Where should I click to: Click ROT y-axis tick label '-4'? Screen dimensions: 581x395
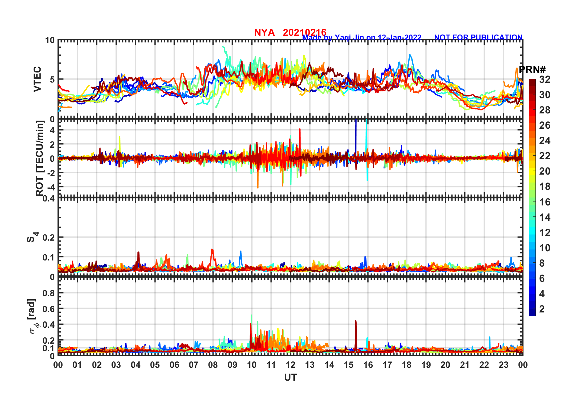pos(51,187)
